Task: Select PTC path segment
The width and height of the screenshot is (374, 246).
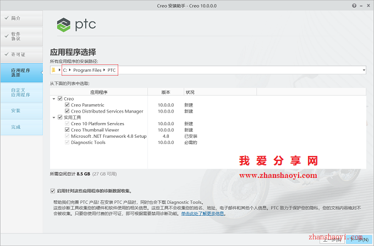Action: [112, 70]
